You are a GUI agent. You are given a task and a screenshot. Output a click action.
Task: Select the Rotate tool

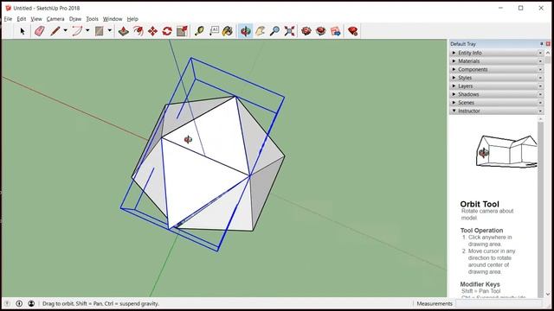167,31
